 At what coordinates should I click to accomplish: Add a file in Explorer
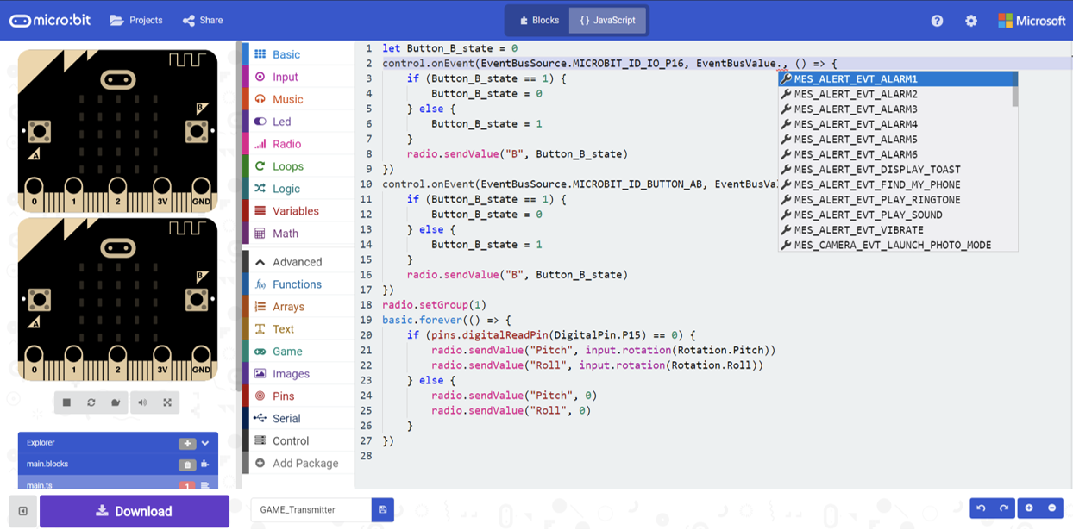[187, 443]
